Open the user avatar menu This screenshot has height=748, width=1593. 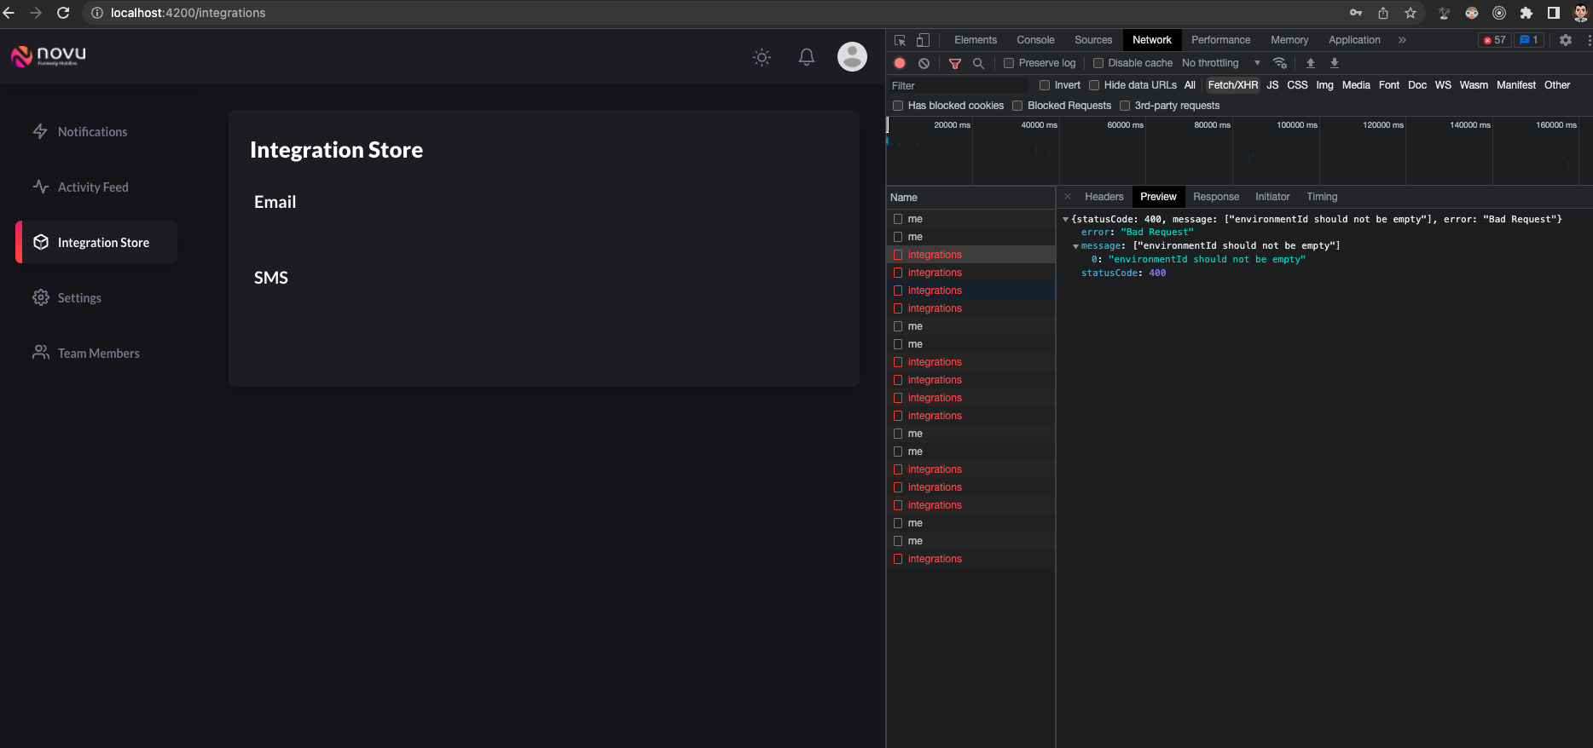pos(852,57)
